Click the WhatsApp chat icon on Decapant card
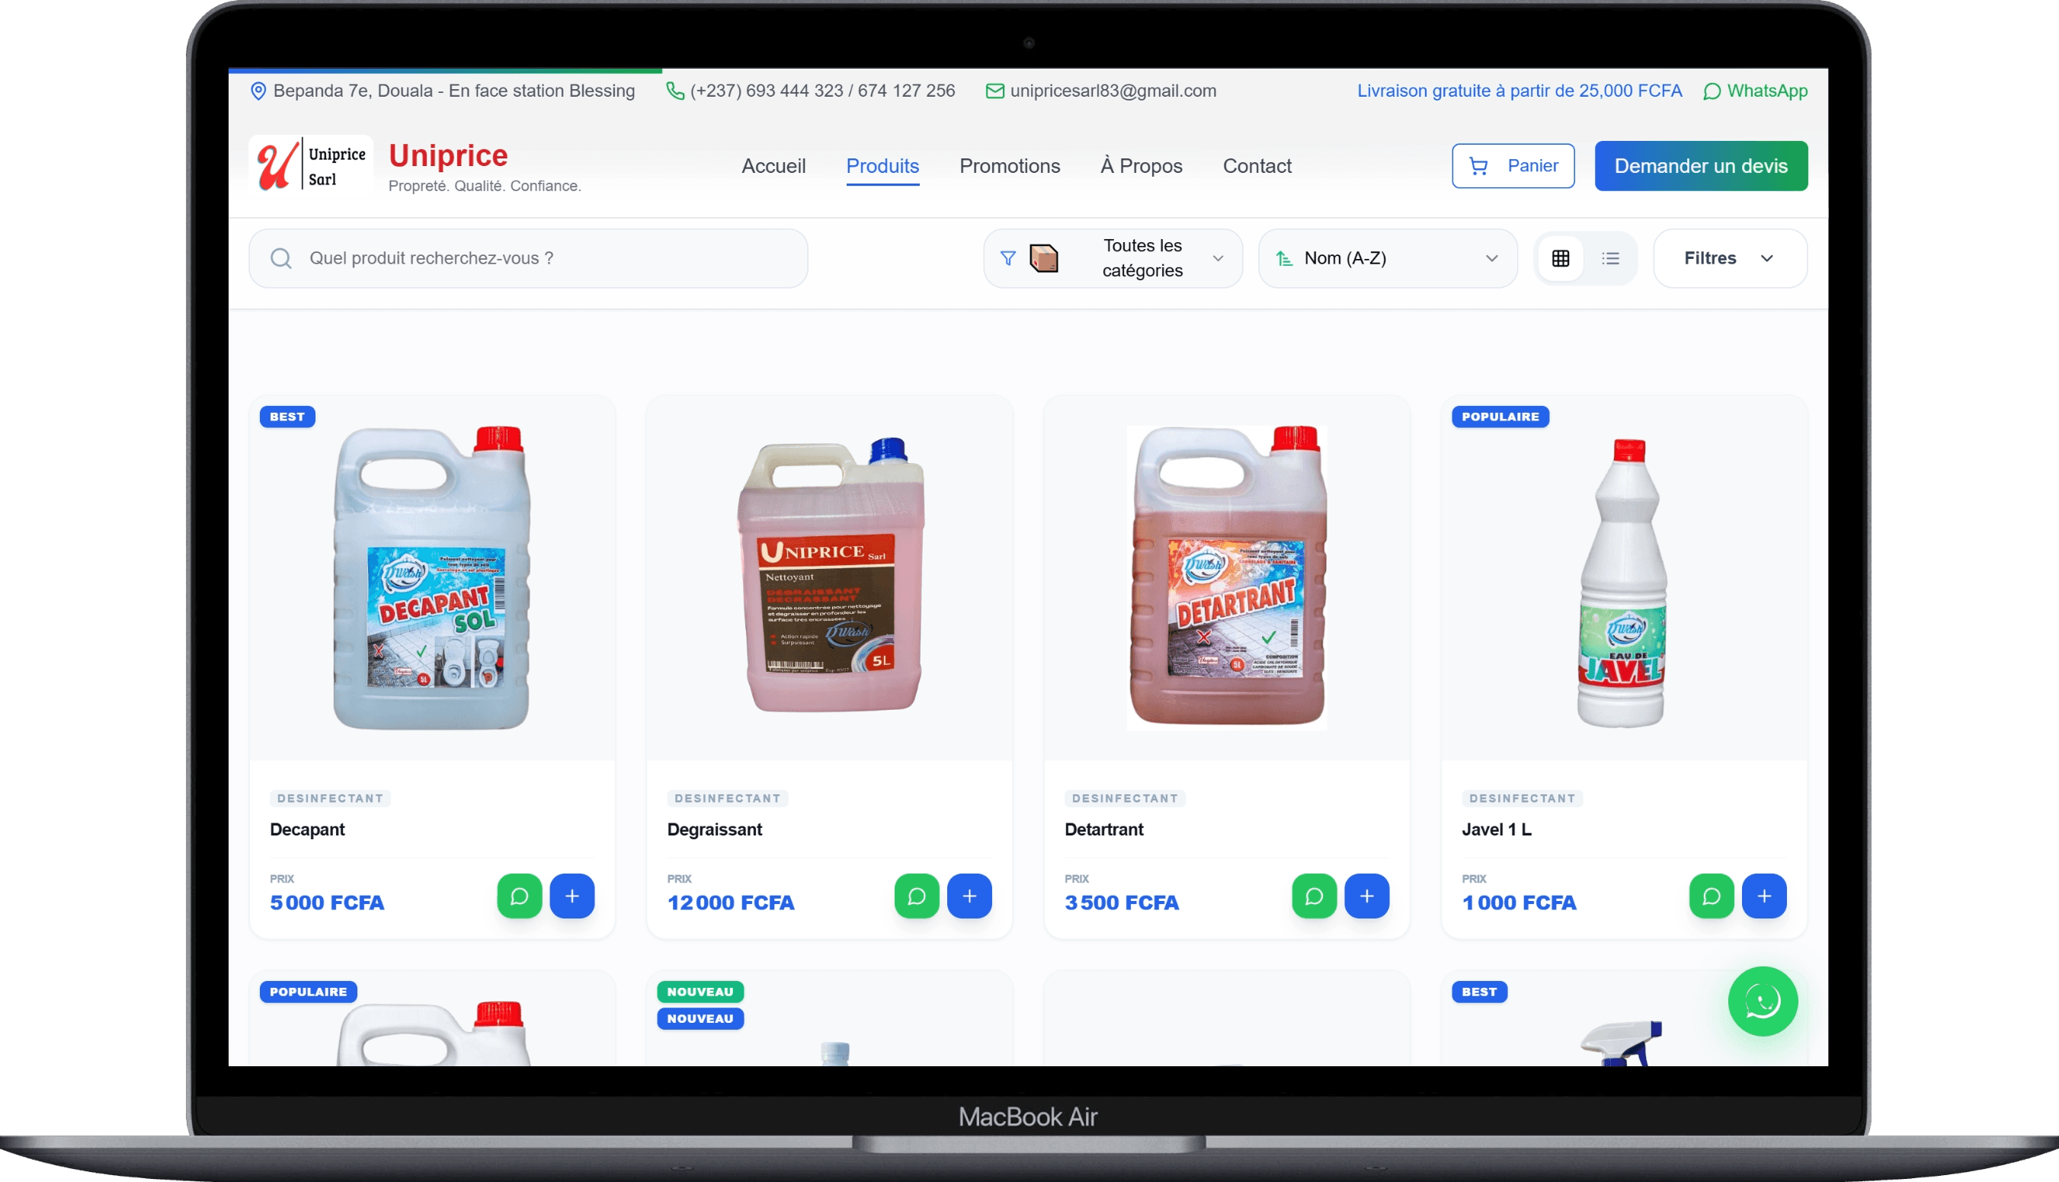The height and width of the screenshot is (1182, 2059). (519, 896)
